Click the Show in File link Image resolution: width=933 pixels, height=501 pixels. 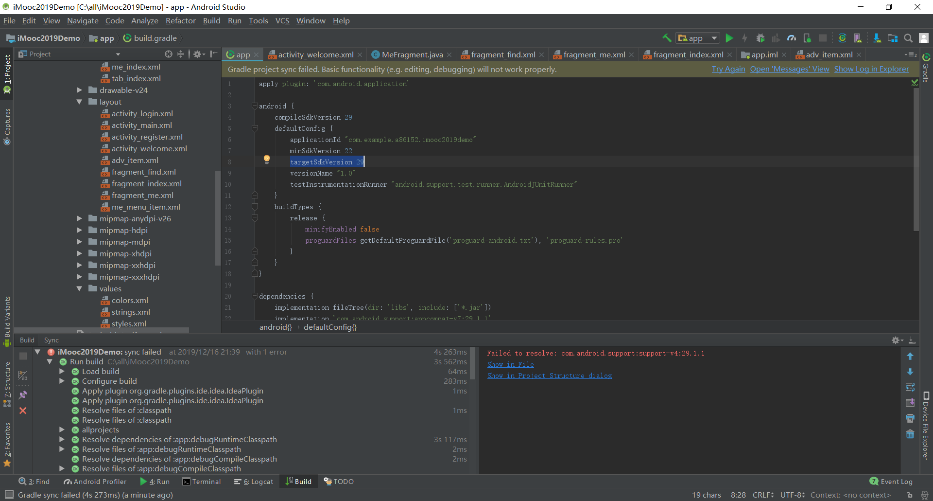click(510, 364)
